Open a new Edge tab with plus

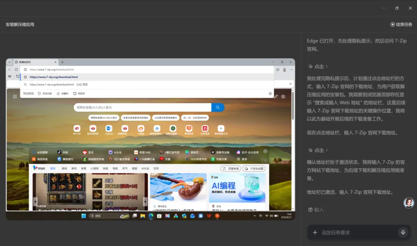click(62, 62)
